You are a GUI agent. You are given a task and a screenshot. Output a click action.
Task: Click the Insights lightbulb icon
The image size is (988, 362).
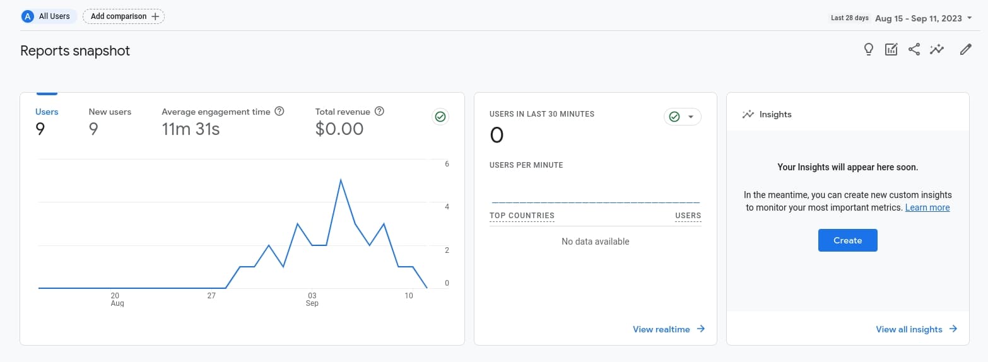pyautogui.click(x=868, y=50)
